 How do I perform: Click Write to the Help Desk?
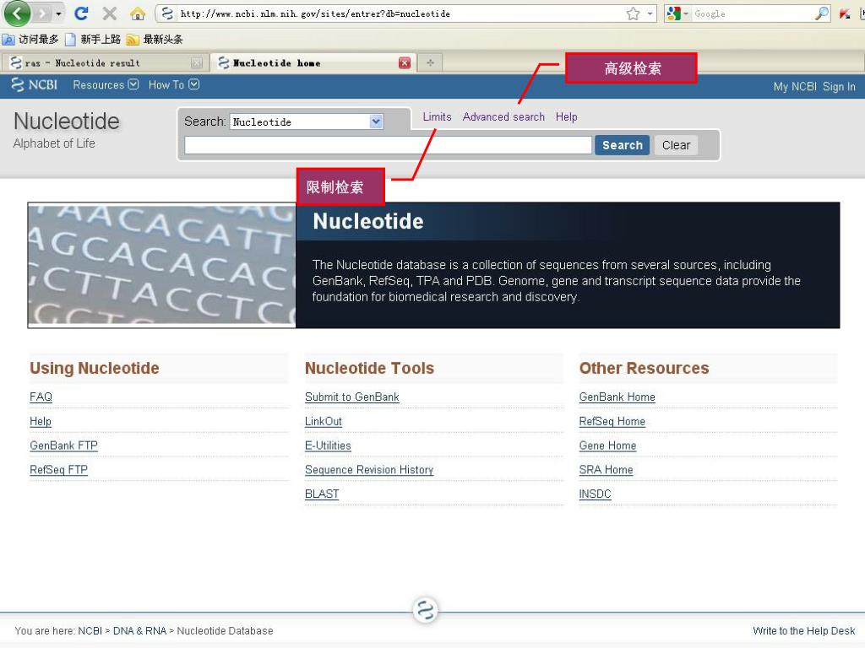(803, 630)
